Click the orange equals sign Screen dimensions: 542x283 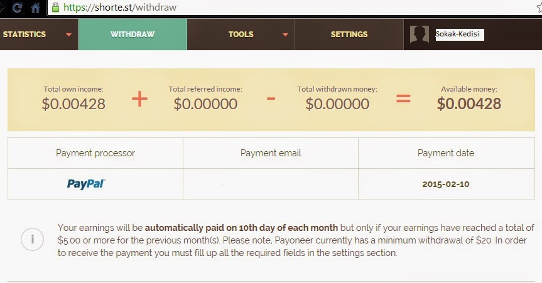pyautogui.click(x=403, y=99)
